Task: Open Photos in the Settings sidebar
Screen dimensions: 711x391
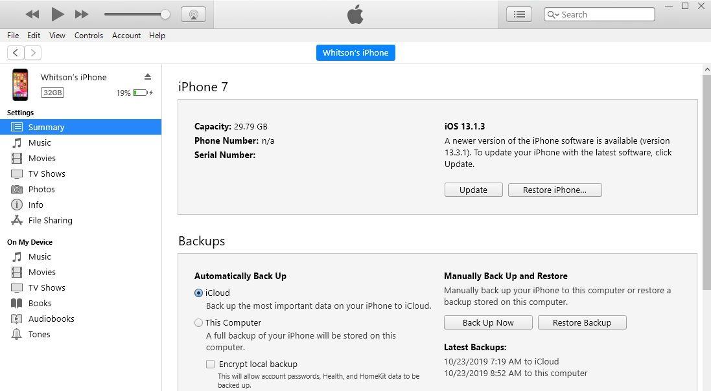Action: click(41, 190)
